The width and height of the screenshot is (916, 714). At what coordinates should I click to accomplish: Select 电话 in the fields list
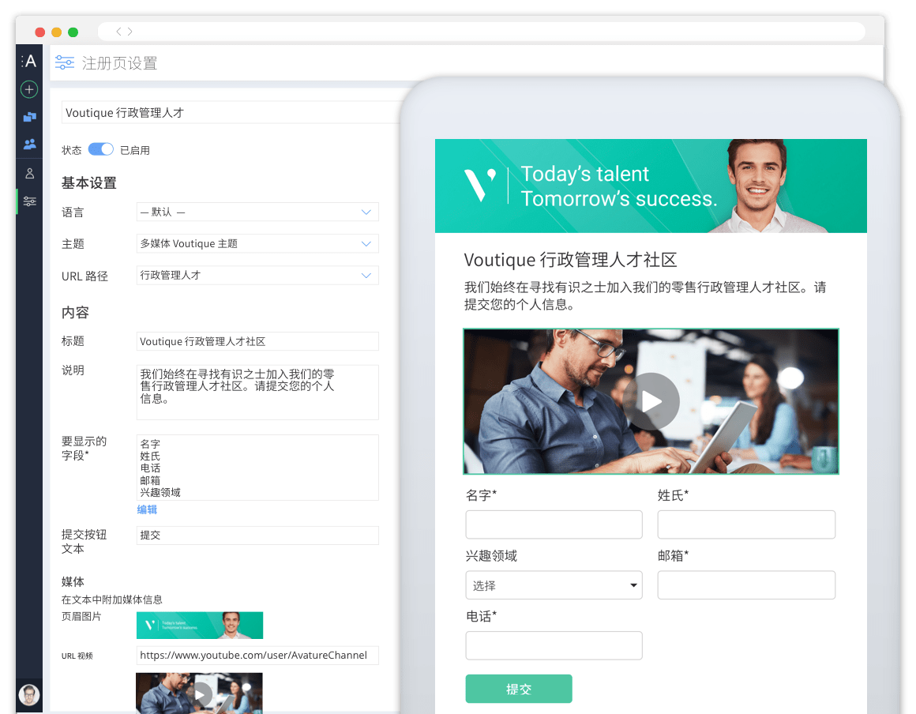[x=150, y=468]
